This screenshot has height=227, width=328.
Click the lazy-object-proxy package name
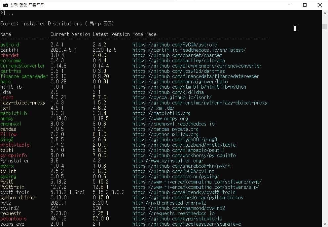point(23,103)
